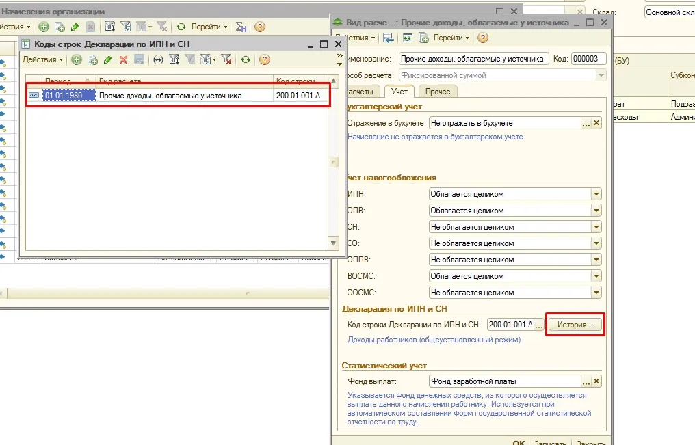This screenshot has height=445, width=695.
Task: Clear the Отражение в бухучете field with X
Action: pos(596,123)
